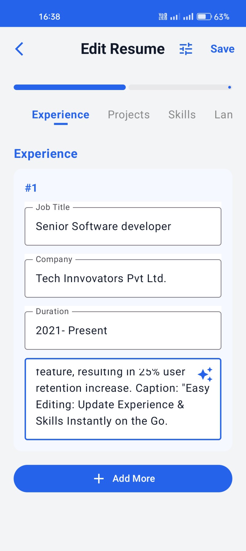The image size is (246, 551).
Task: Tap the AI sparkle icon in description
Action: (x=205, y=374)
